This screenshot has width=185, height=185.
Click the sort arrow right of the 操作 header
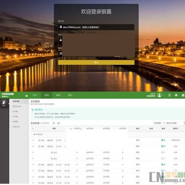point(71,129)
